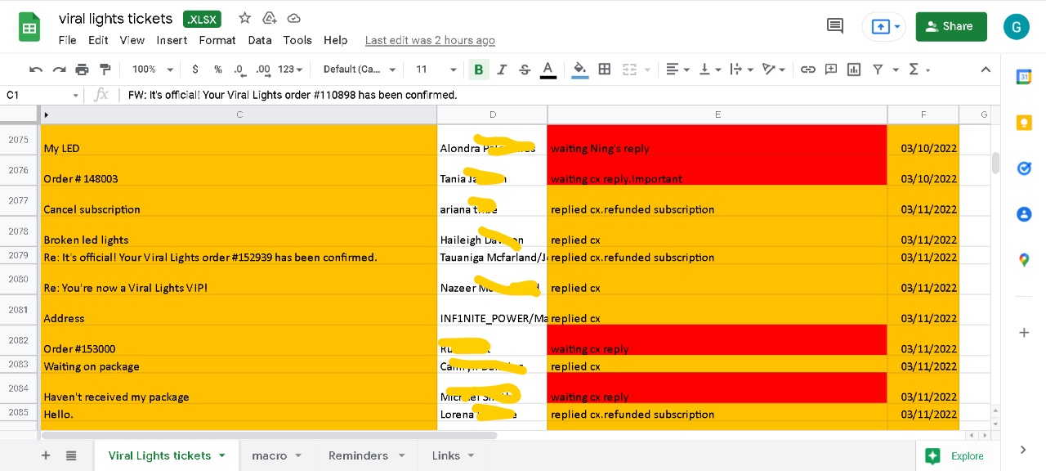
Task: Open the zoom 100% dropdown
Action: (153, 70)
